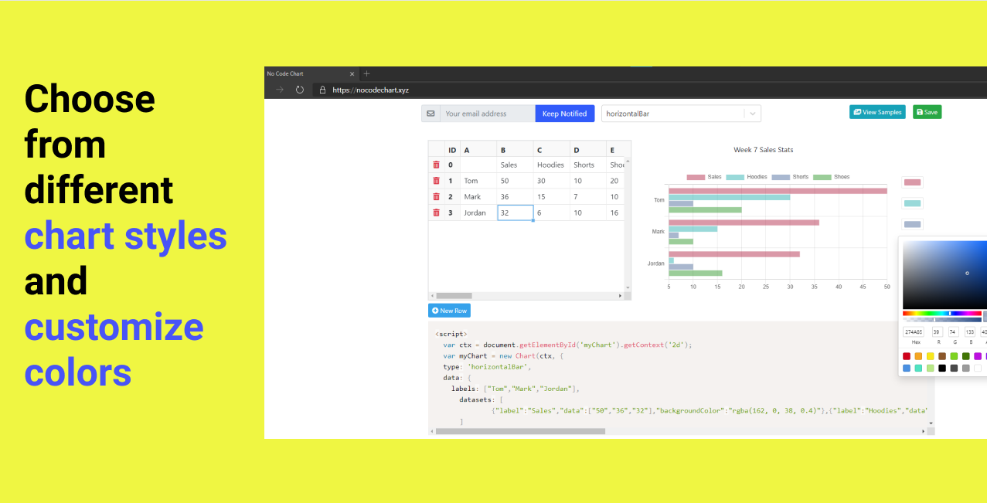
Task: Toggle the Hoodies dataset in chart legend
Action: 747,177
